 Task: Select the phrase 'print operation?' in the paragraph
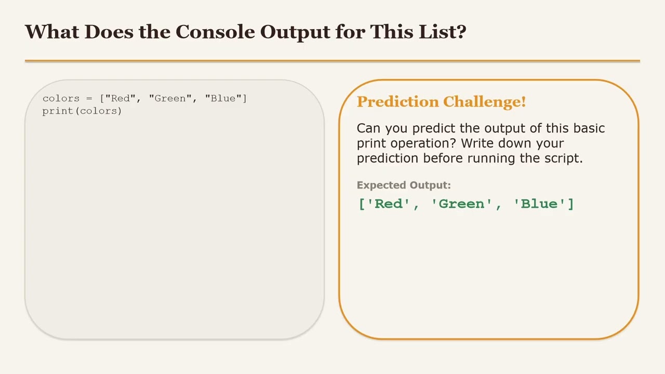coord(407,143)
